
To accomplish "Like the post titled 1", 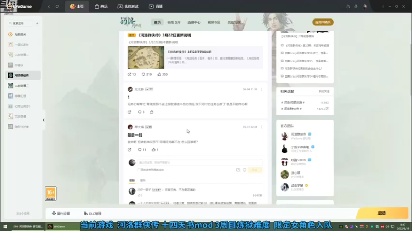I will pyautogui.click(x=151, y=112).
